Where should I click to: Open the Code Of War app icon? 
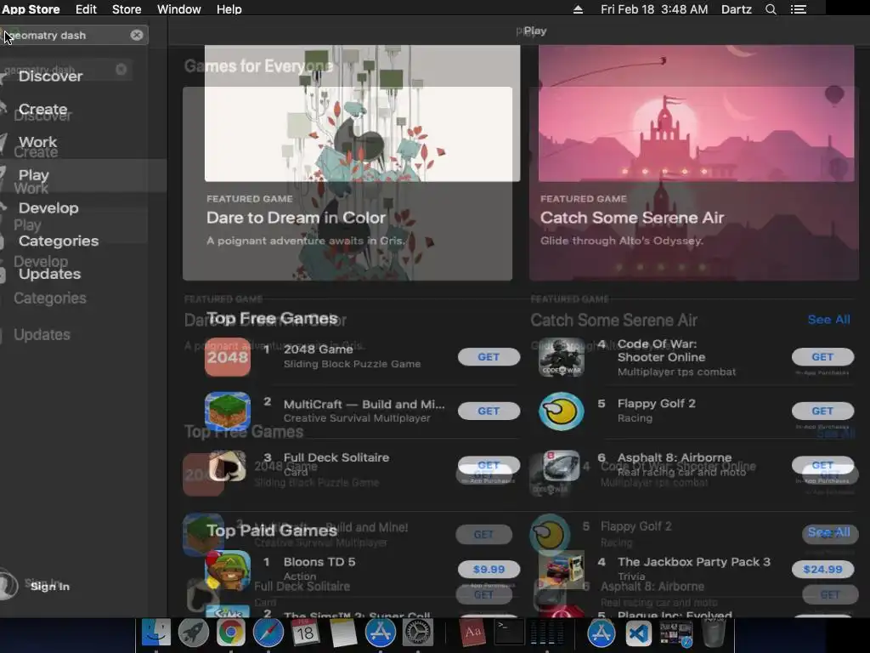point(562,357)
